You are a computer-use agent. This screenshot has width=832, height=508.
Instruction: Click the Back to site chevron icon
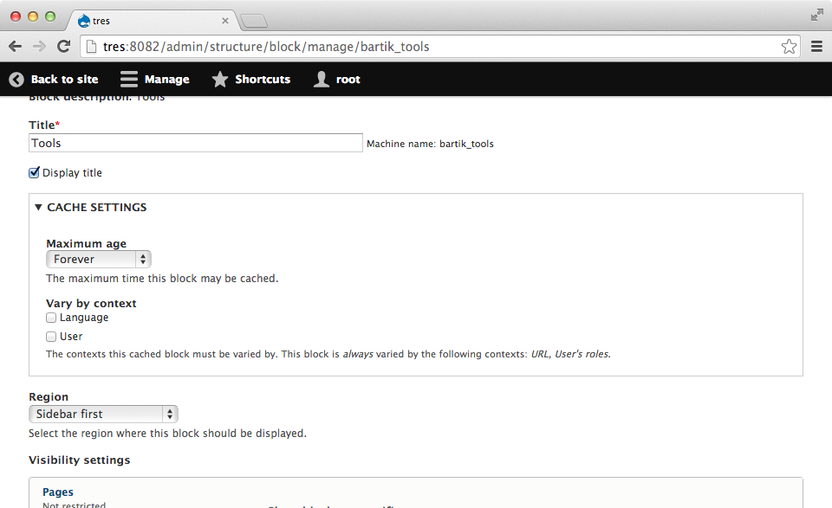click(16, 79)
